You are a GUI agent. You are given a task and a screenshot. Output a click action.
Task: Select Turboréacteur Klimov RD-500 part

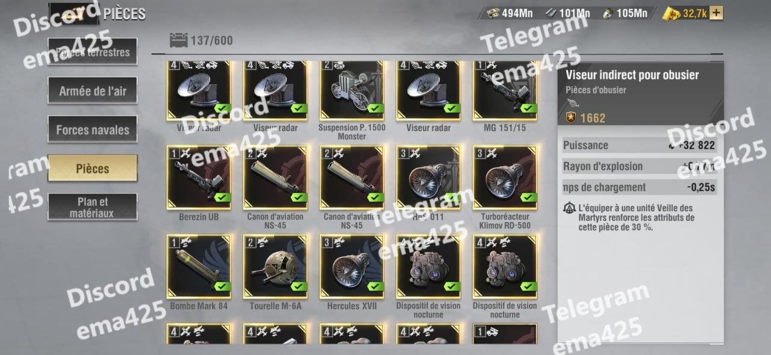point(505,177)
